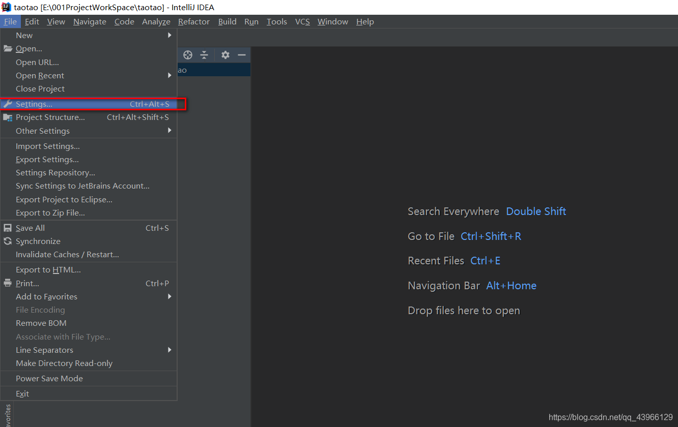
Task: Click the scroll-from-source target icon in Project panel
Action: coord(188,55)
